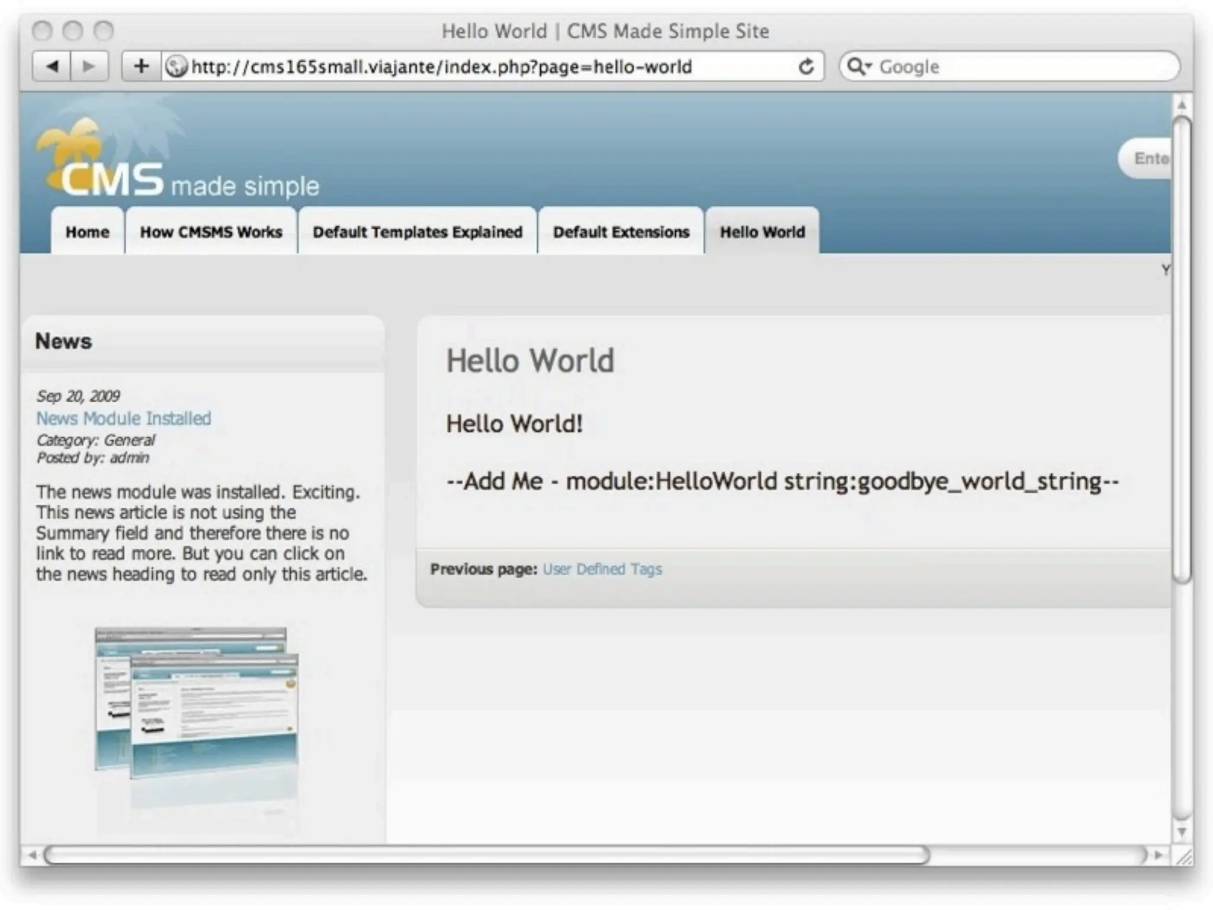Click the CMS made simple logo

178,157
